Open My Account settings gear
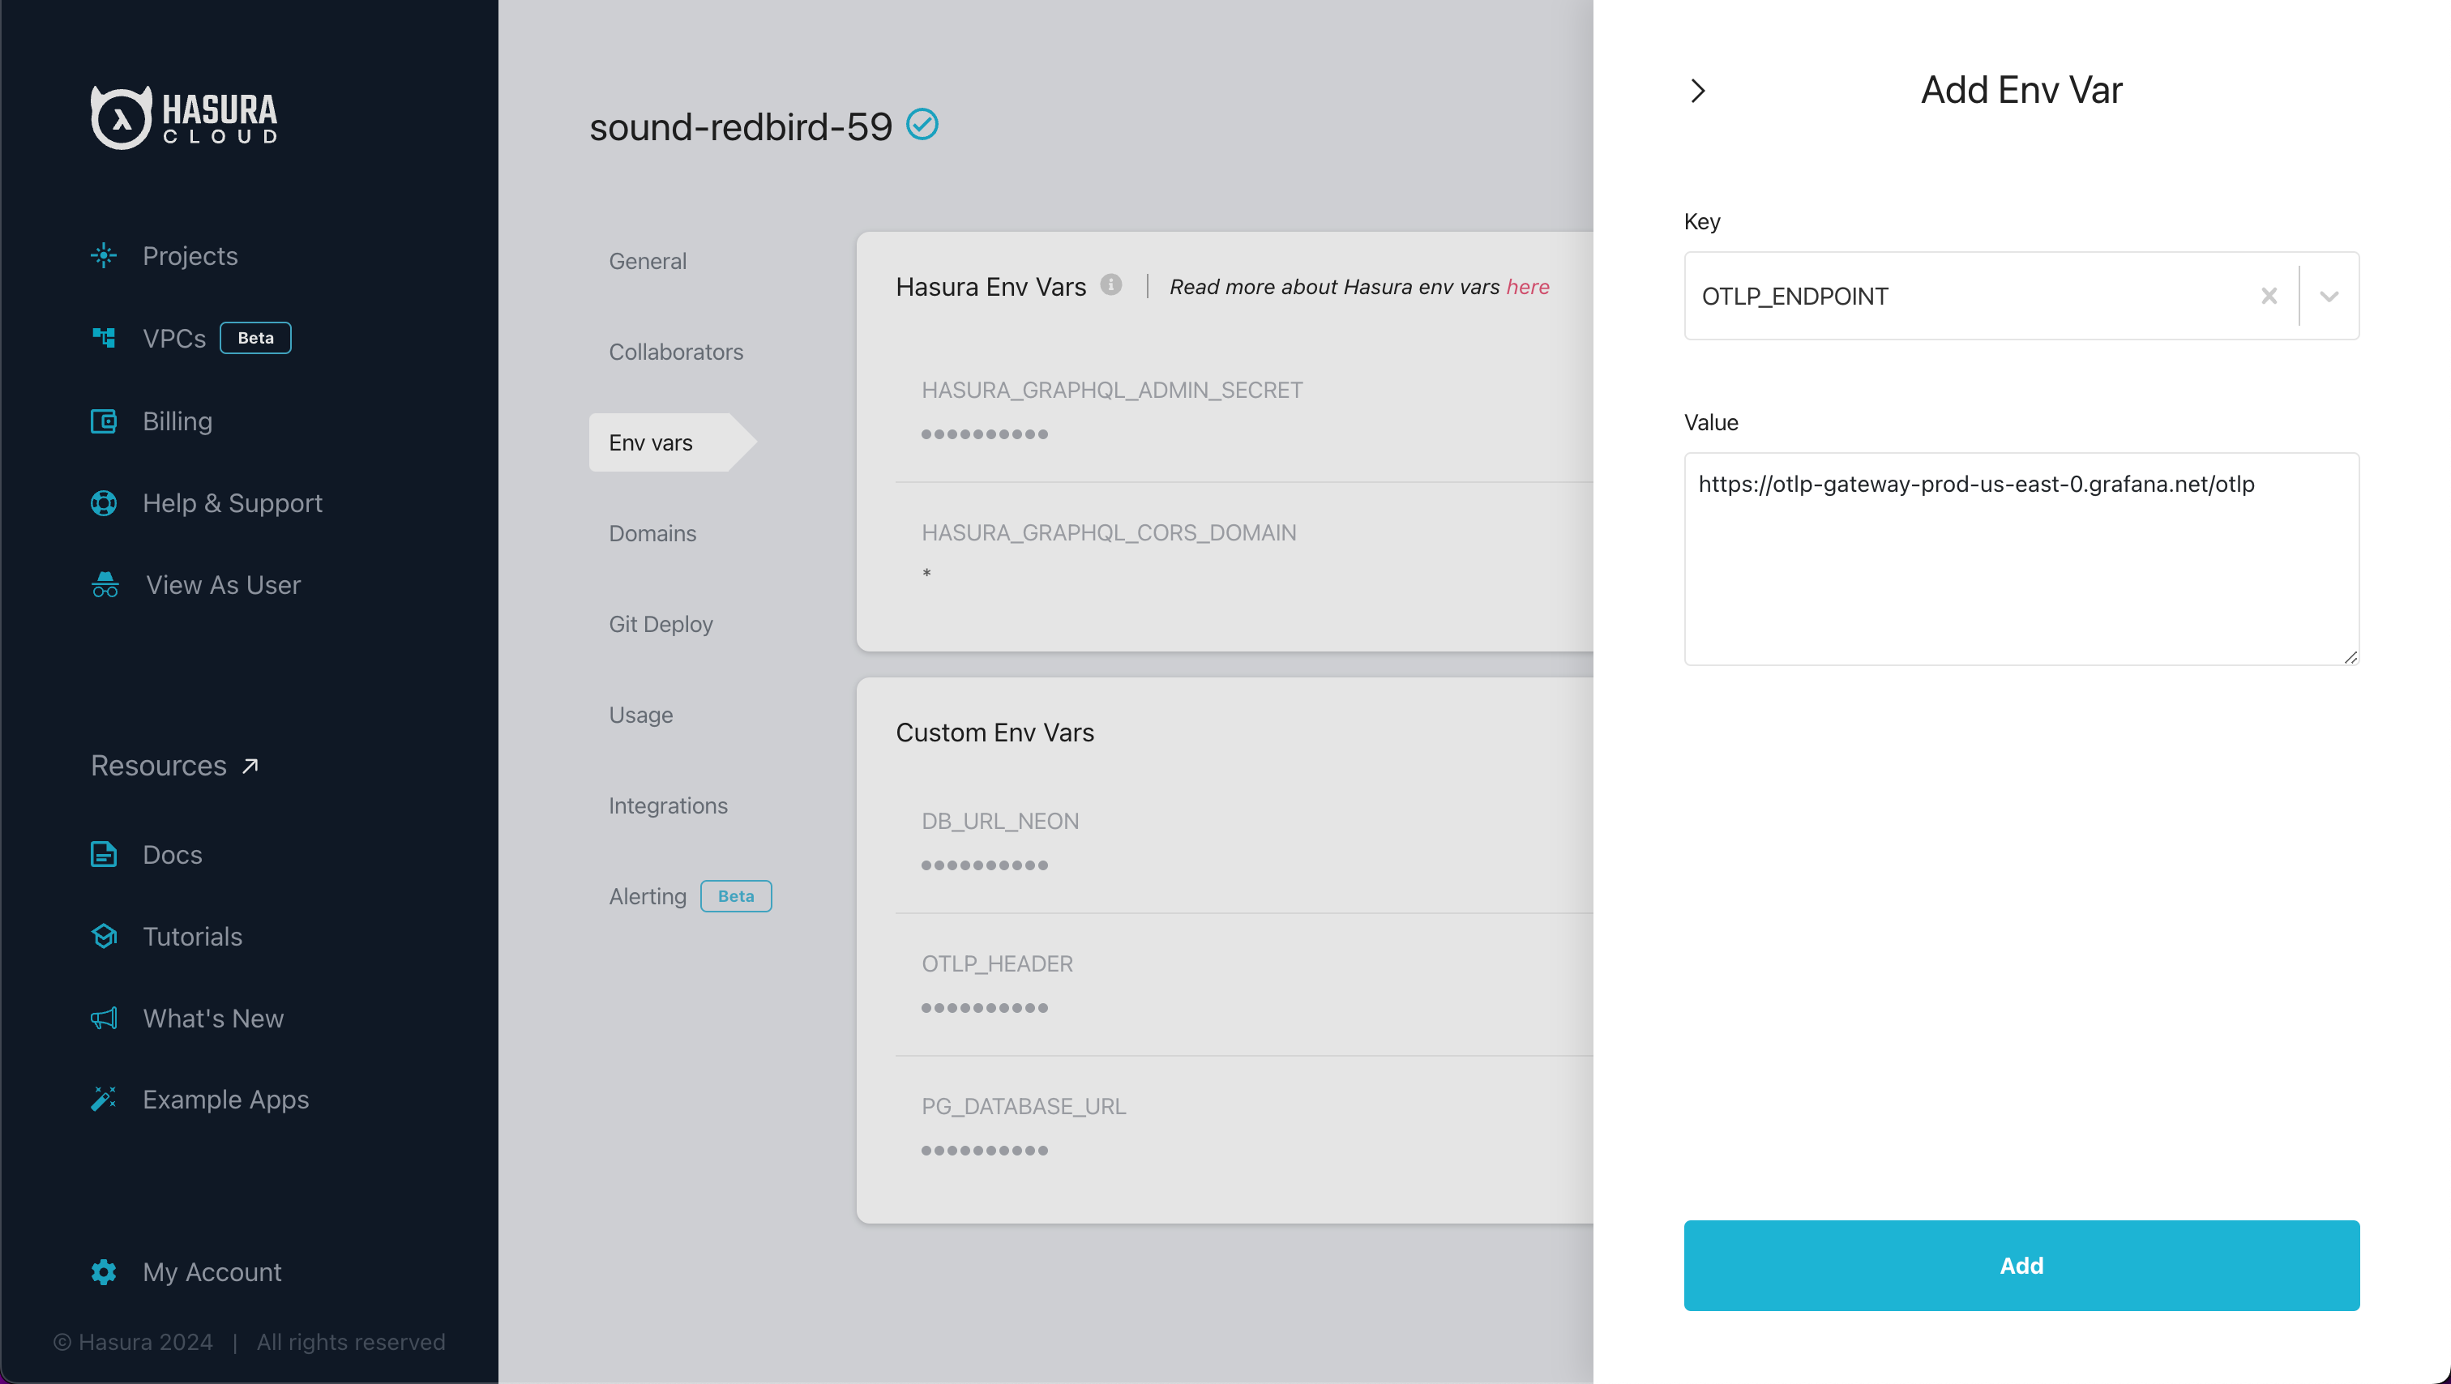Viewport: 2451px width, 1384px height. (x=103, y=1271)
